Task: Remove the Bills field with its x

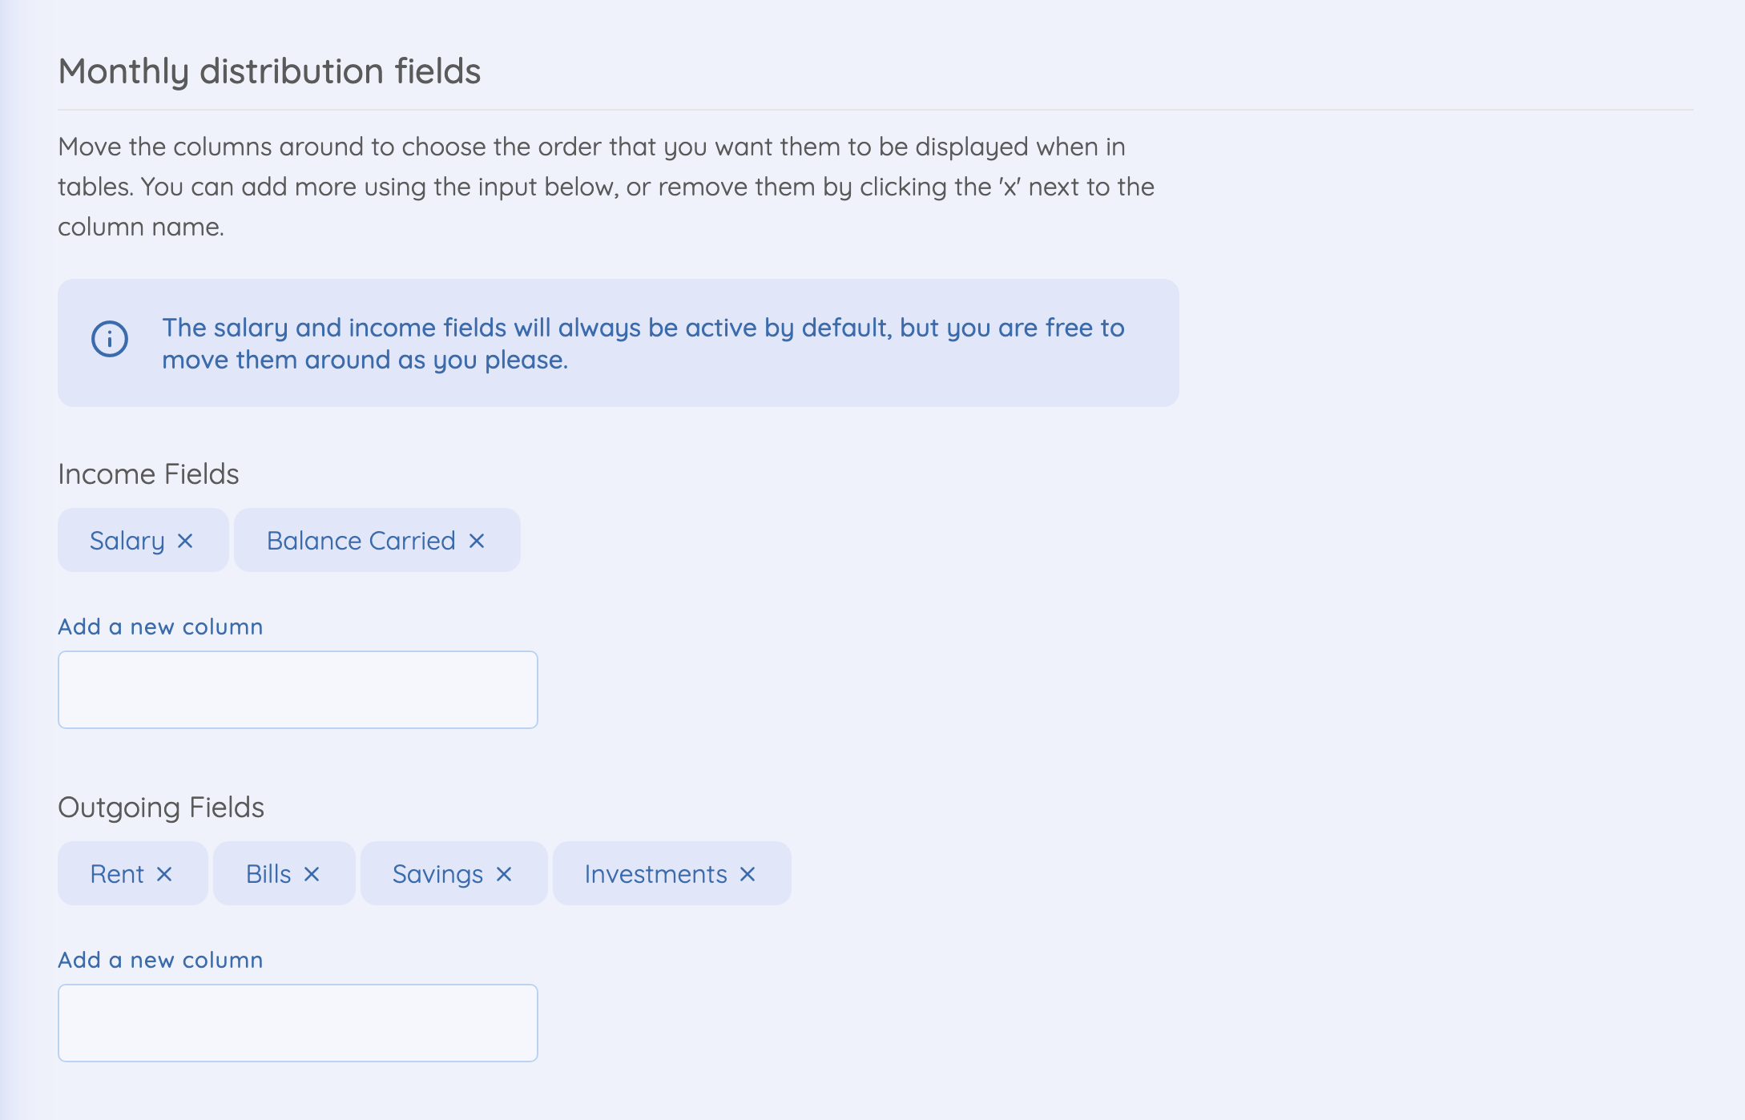Action: pos(312,874)
